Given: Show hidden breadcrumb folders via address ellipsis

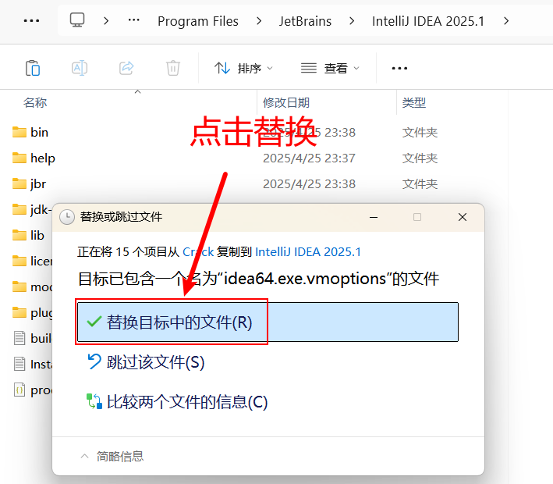Looking at the screenshot, I should (133, 20).
